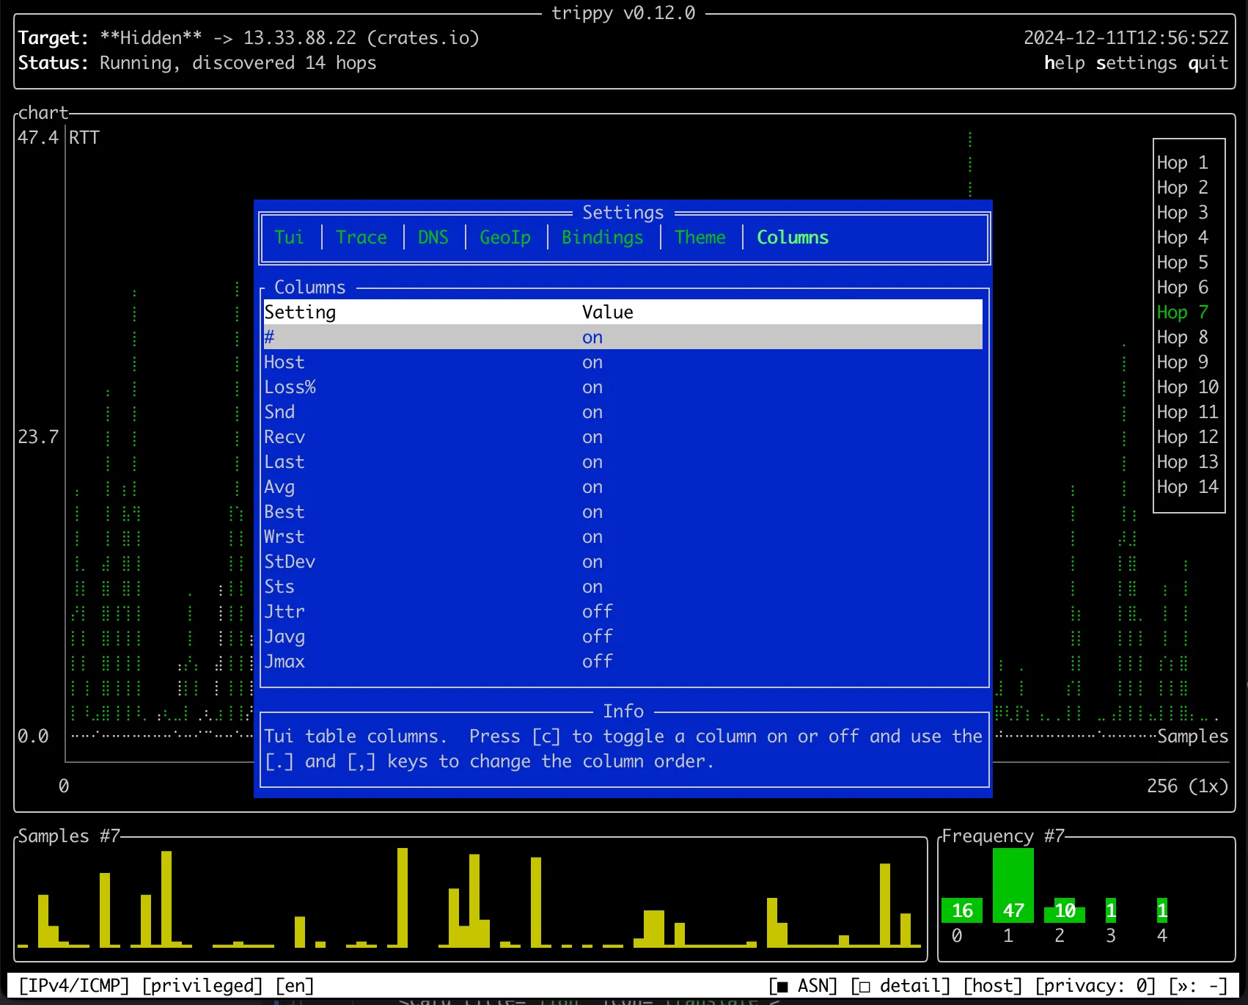Click the help link in header

[1064, 63]
